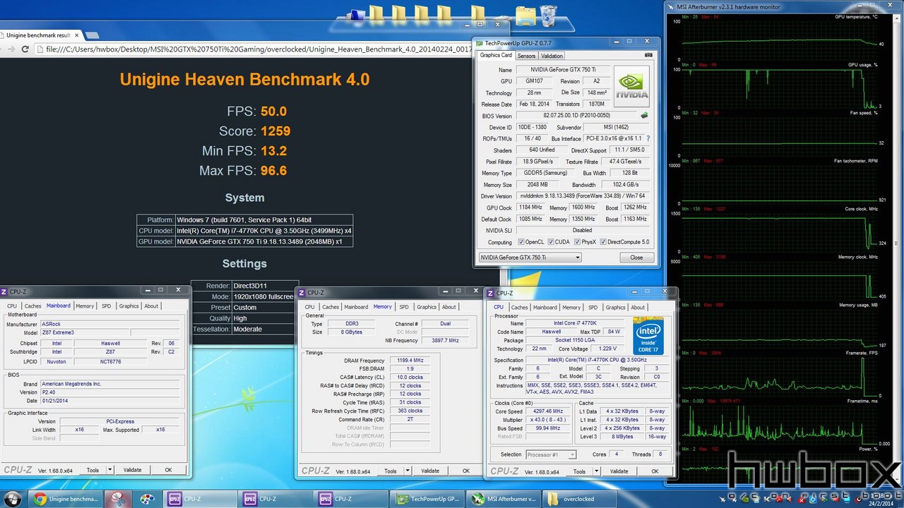Select the Graphics Card tab in GPU-Z
The height and width of the screenshot is (508, 904).
pos(496,55)
